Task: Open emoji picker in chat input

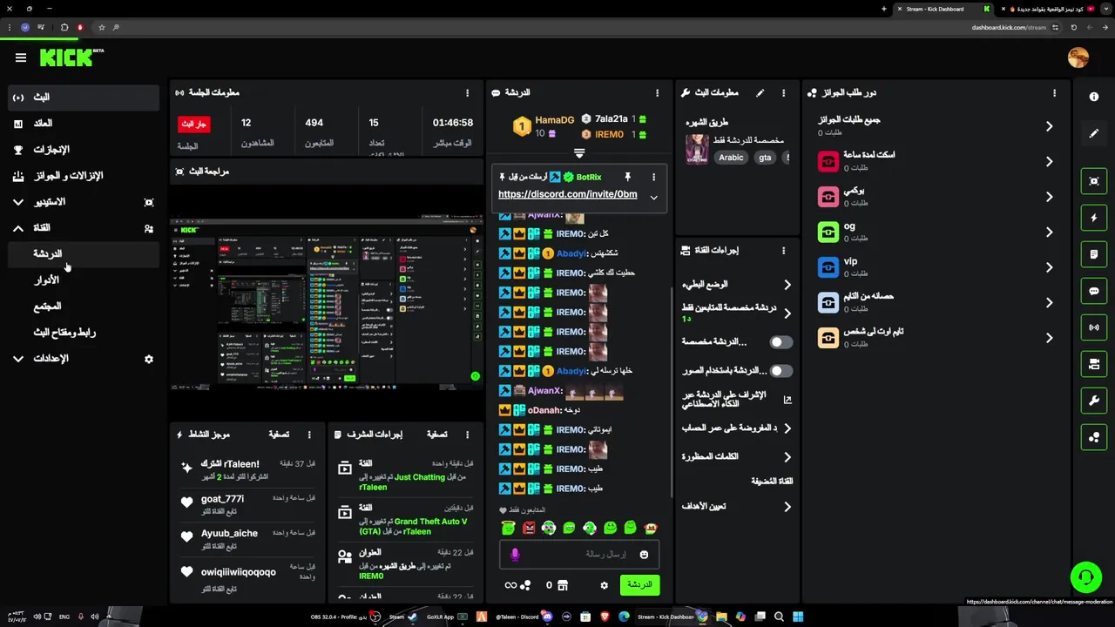Action: 644,554
